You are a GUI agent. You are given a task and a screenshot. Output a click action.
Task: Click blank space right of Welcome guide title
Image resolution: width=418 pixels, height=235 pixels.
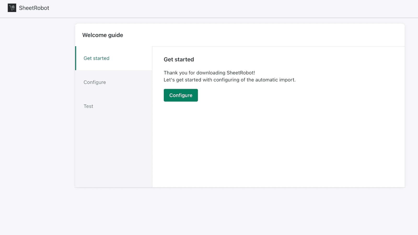[x=261, y=35]
